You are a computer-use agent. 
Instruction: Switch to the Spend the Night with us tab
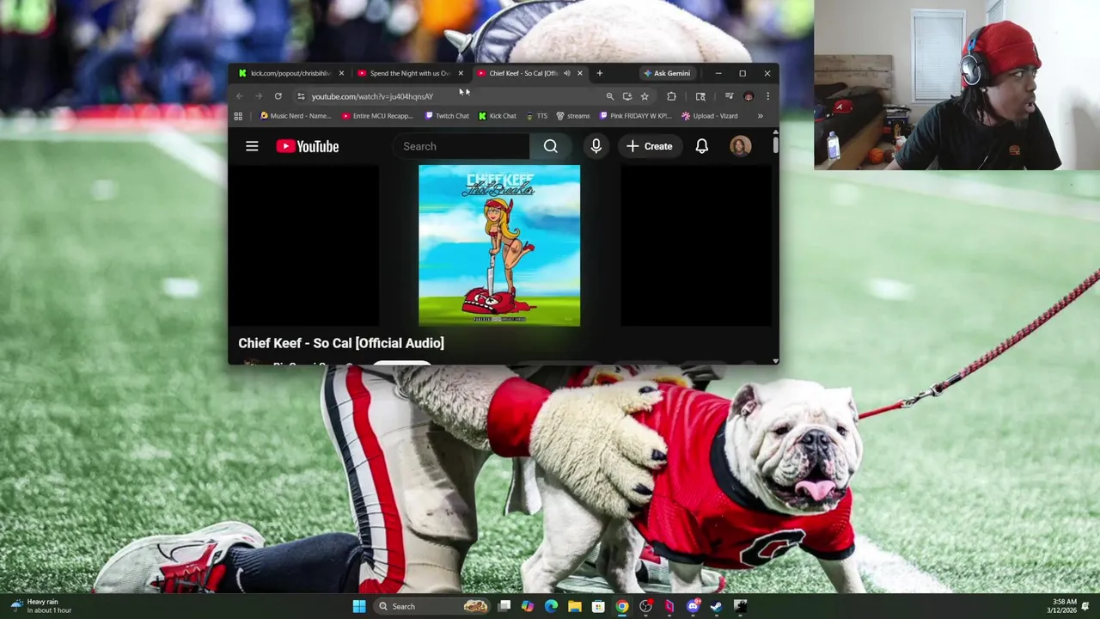point(411,73)
